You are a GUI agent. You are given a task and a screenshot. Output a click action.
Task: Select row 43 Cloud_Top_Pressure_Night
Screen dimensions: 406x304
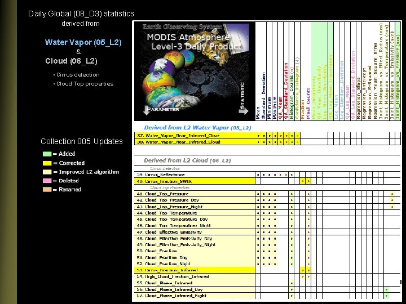267,207
